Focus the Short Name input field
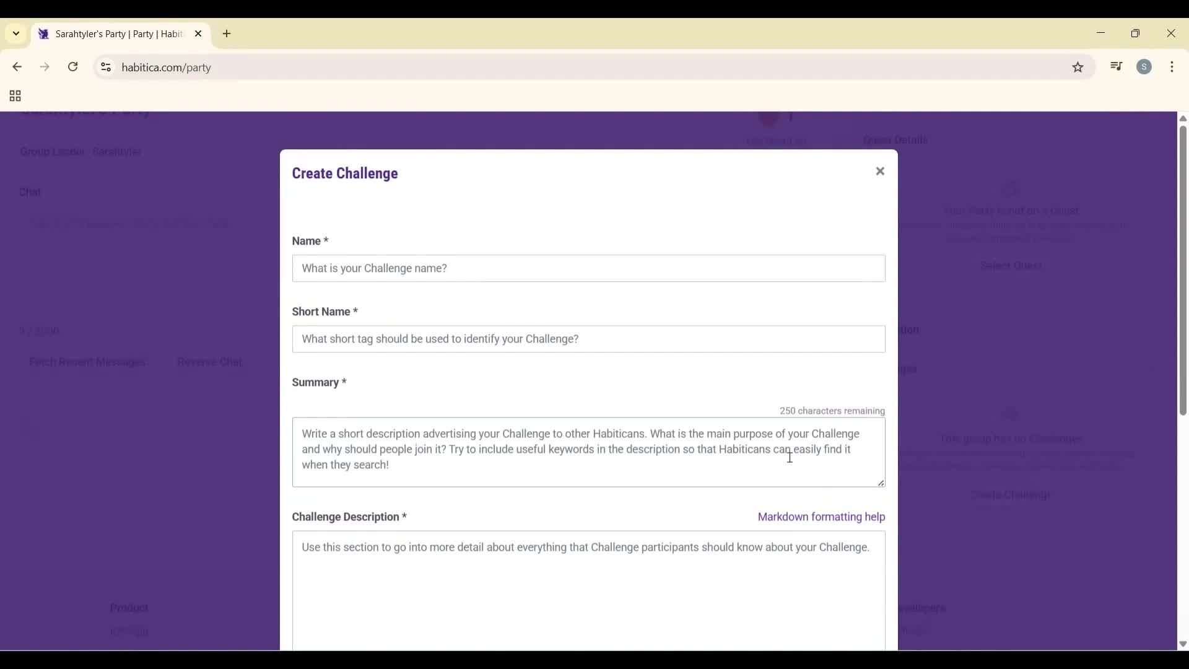Viewport: 1189px width, 669px height. 588,339
